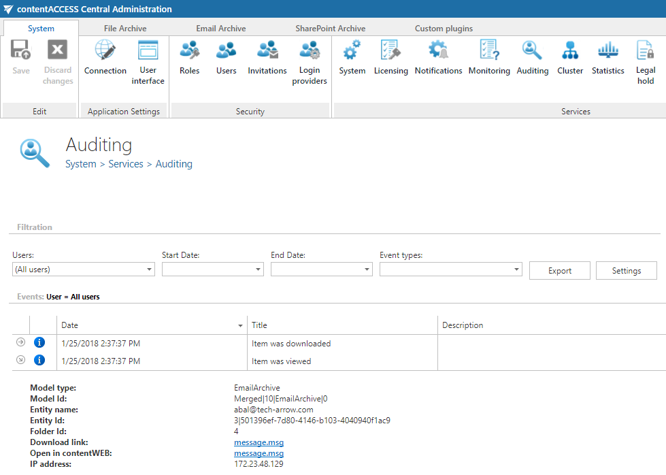Viewport: 666px width, 475px height.
Task: Switch to the SharePoint Archive tab
Action: 330,29
